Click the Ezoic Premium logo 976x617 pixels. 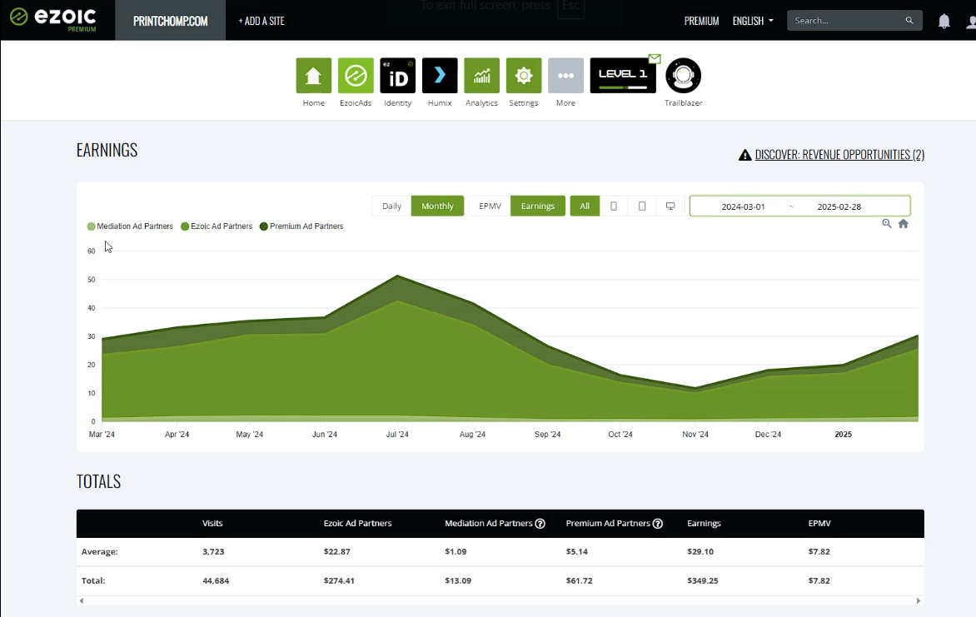point(53,19)
